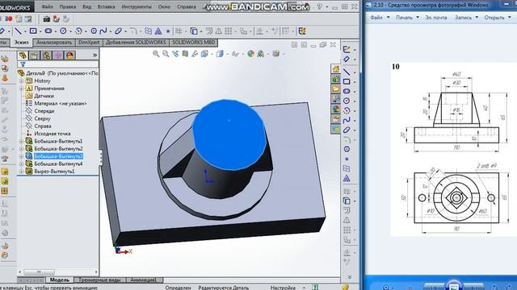
Task: Open the Вставка menu
Action: pyautogui.click(x=106, y=6)
